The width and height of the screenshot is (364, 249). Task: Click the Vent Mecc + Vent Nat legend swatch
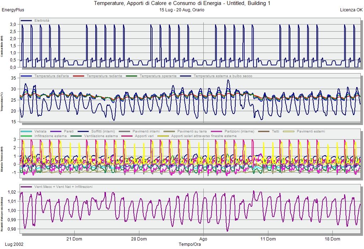tap(26, 187)
